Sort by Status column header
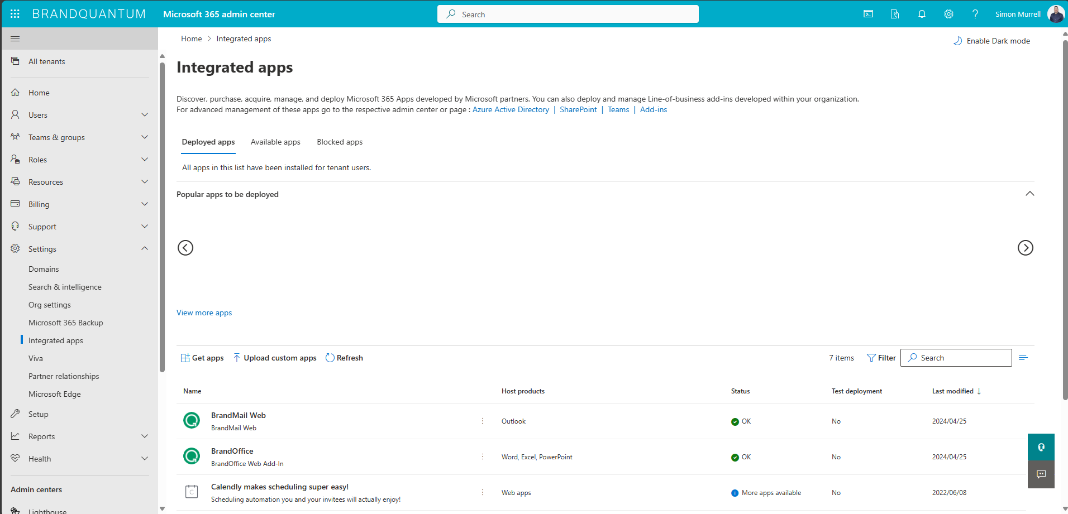 (740, 391)
